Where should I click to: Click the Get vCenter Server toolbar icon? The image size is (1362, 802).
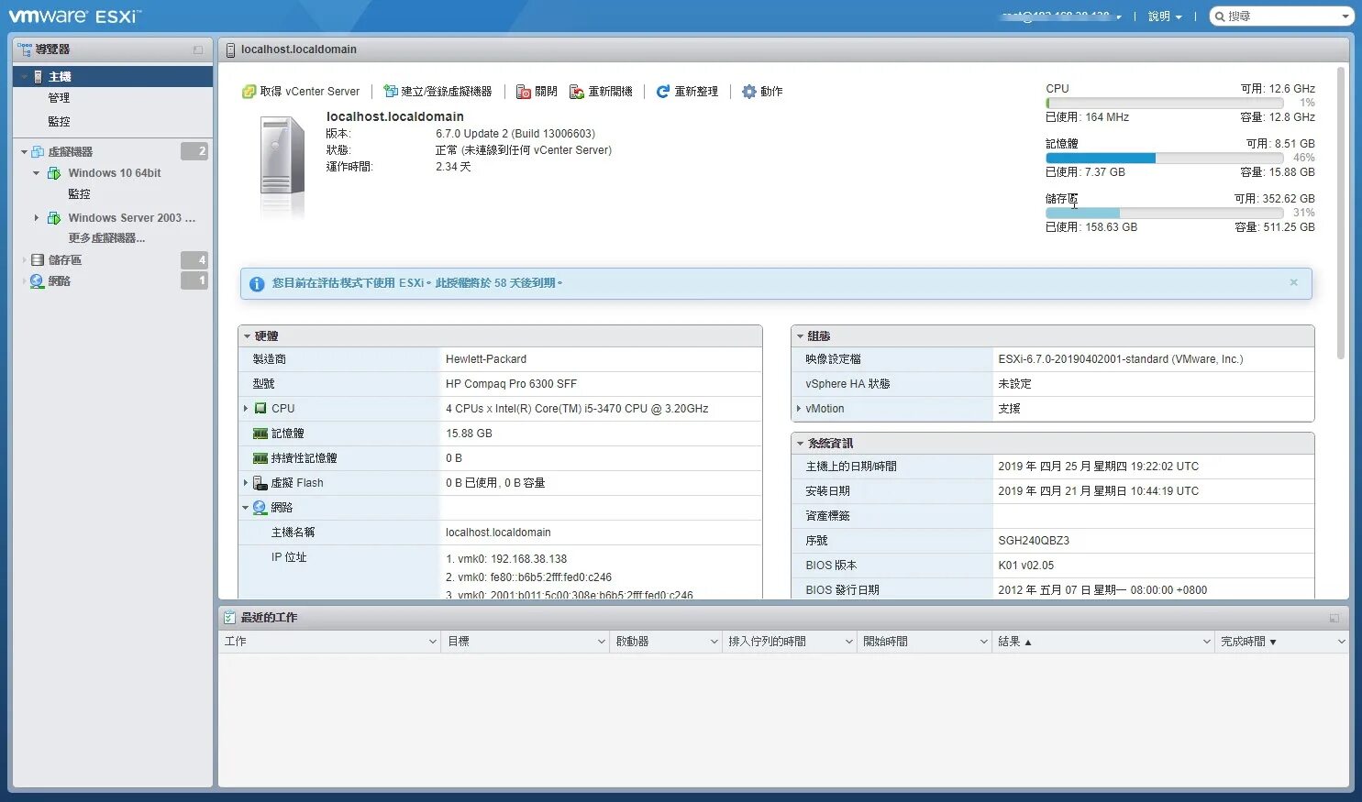(249, 92)
